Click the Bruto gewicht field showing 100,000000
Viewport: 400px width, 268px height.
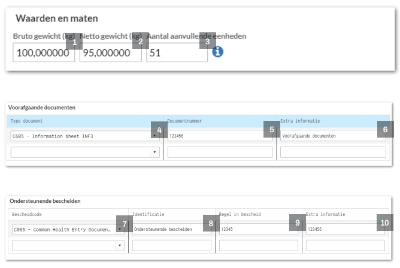point(44,53)
